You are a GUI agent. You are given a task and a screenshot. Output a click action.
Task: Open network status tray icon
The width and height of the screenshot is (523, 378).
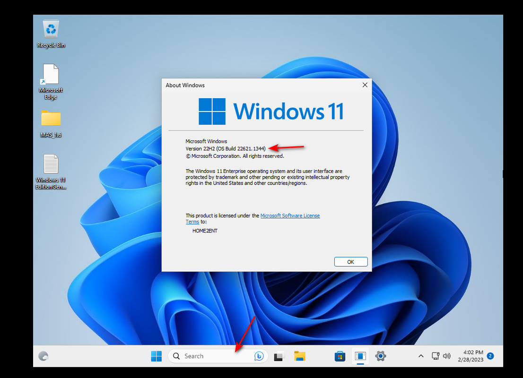click(x=435, y=356)
